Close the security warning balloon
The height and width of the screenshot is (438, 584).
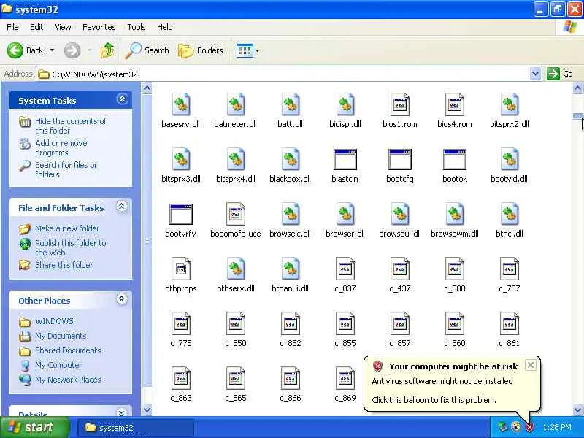click(x=531, y=365)
